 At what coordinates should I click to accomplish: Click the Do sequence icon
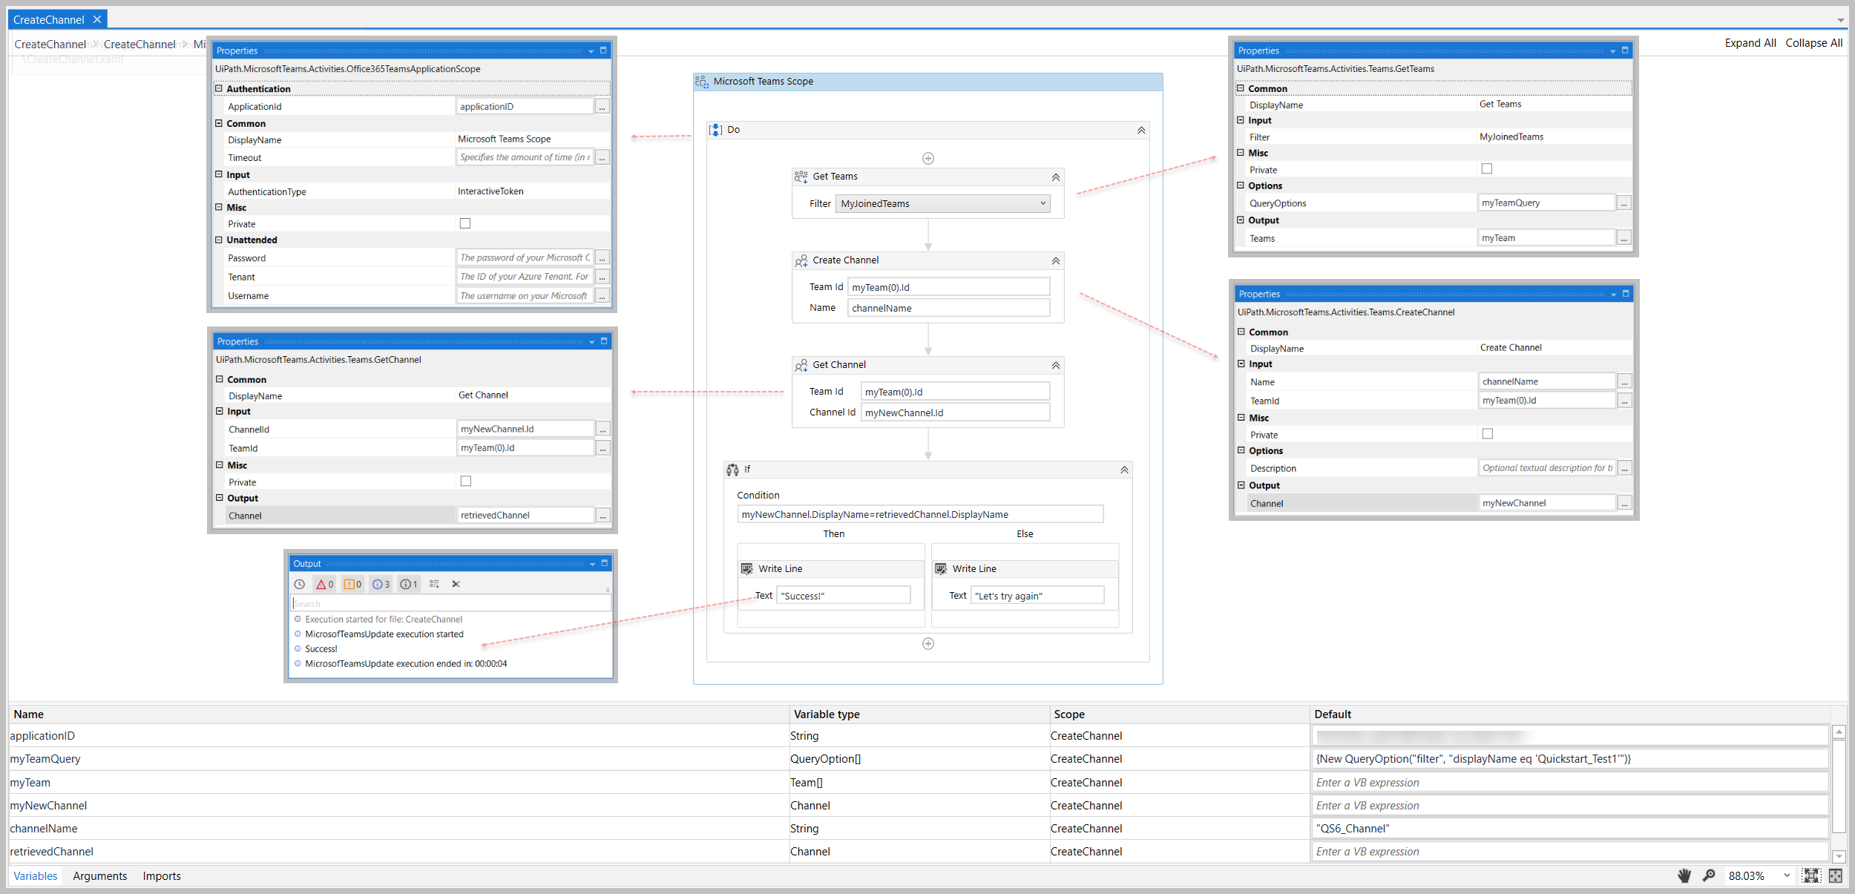pos(716,130)
